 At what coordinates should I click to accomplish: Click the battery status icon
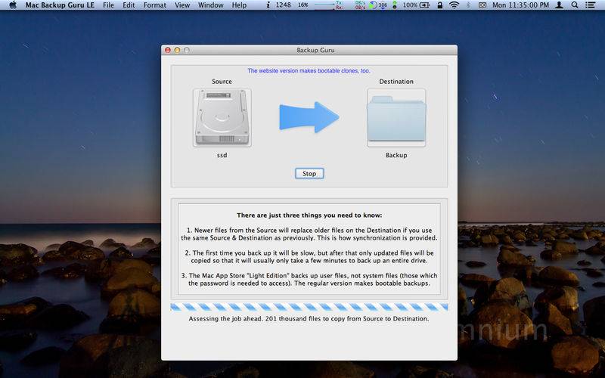[x=424, y=5]
